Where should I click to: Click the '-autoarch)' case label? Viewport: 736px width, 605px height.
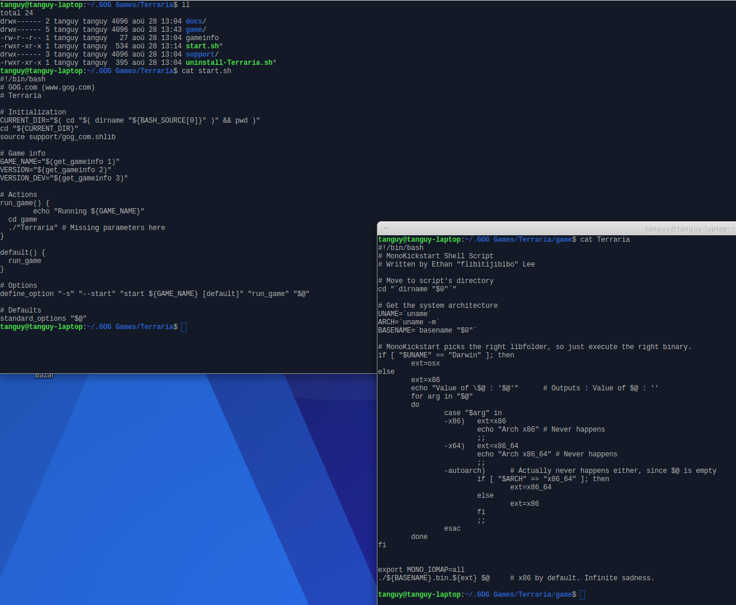(x=465, y=471)
